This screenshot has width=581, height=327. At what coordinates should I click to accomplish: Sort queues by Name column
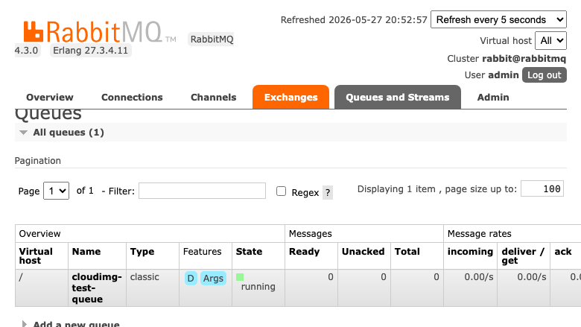coord(86,252)
